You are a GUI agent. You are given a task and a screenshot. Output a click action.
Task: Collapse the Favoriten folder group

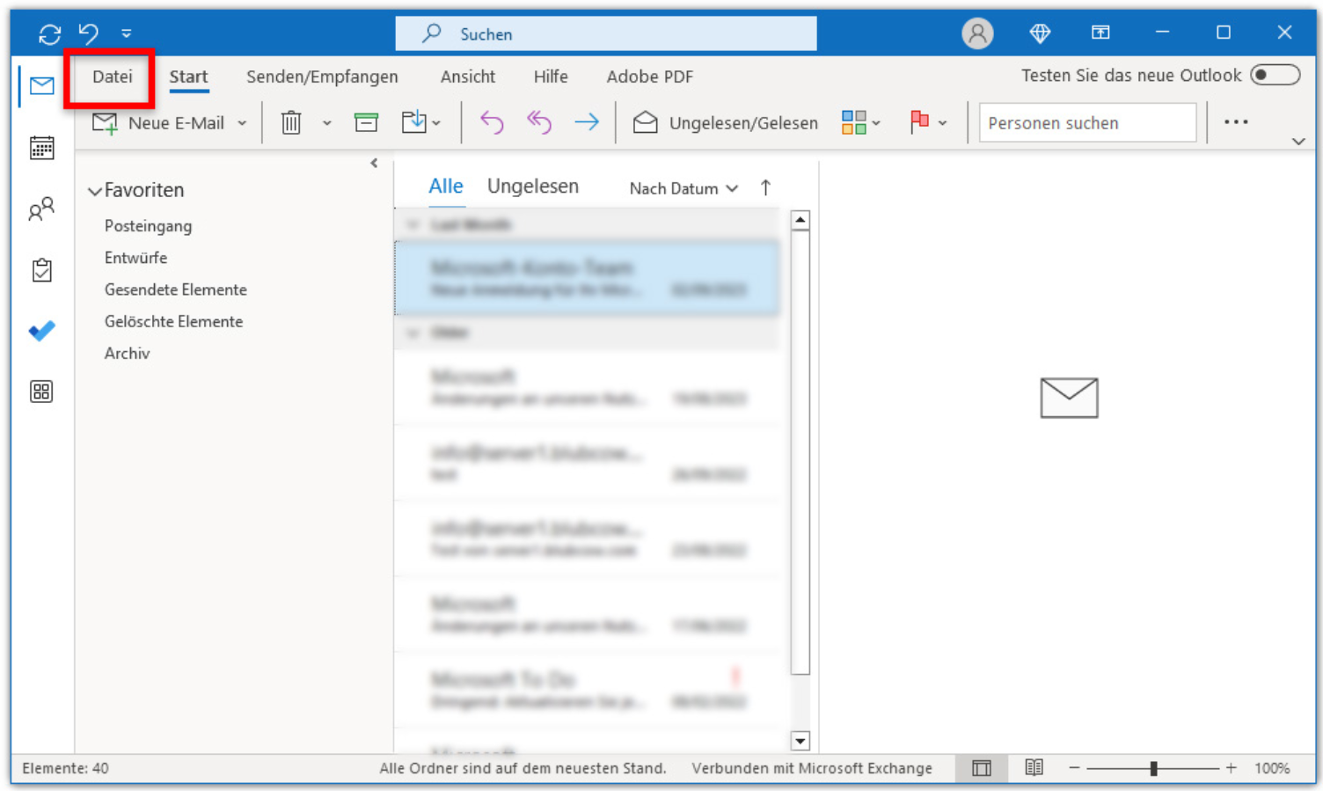tap(95, 191)
